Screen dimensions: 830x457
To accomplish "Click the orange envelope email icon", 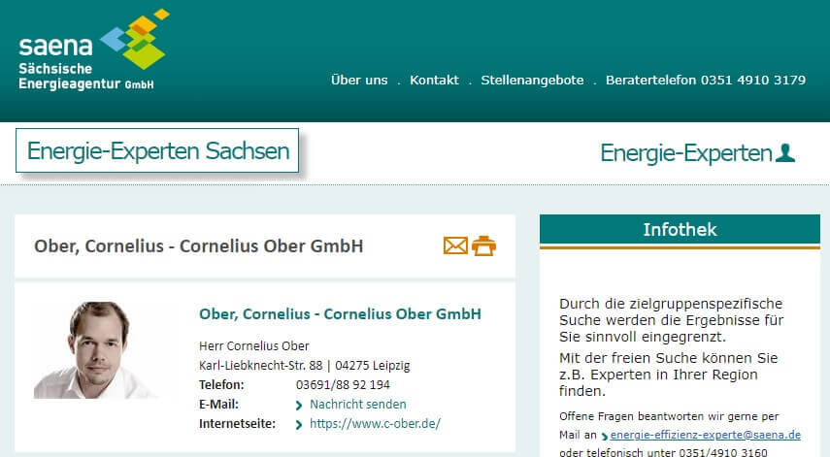I will pos(455,245).
